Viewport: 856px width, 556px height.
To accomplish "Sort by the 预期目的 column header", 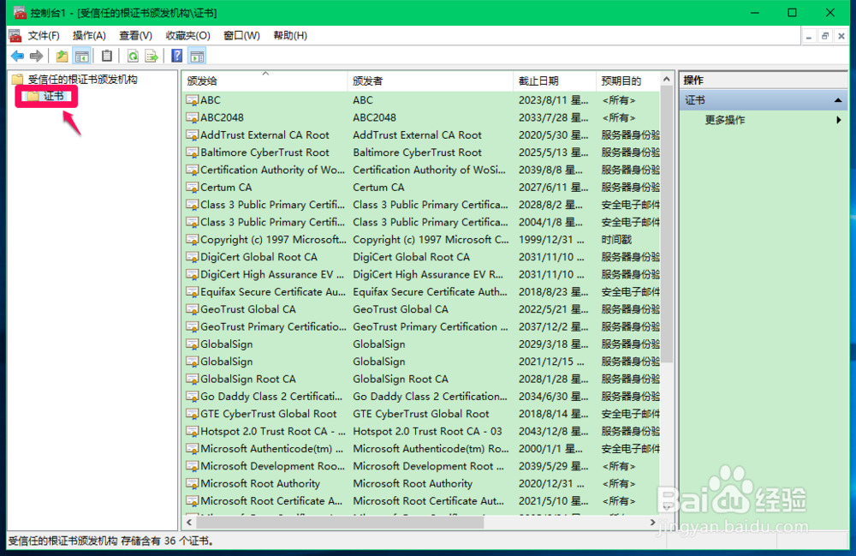I will (x=628, y=81).
